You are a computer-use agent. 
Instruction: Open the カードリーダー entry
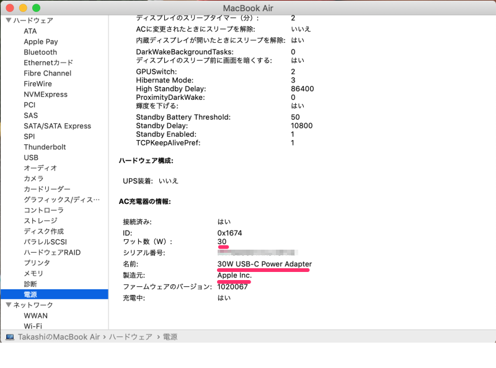(47, 189)
